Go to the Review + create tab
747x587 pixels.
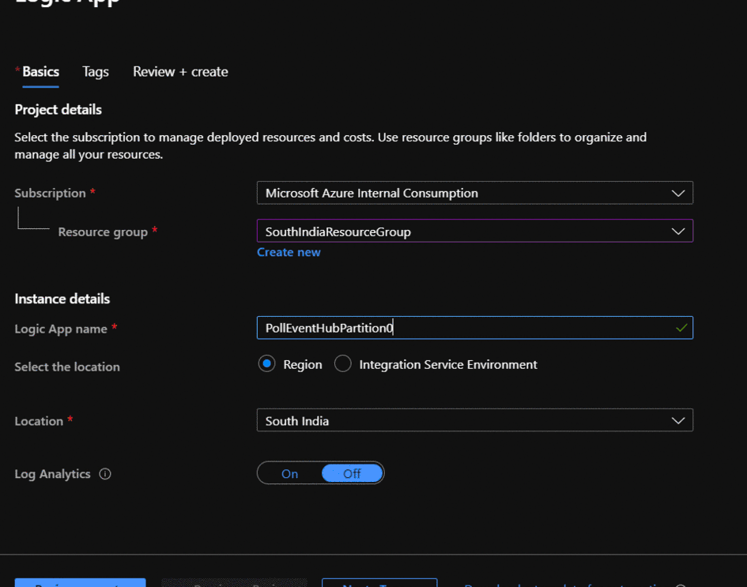(x=180, y=72)
